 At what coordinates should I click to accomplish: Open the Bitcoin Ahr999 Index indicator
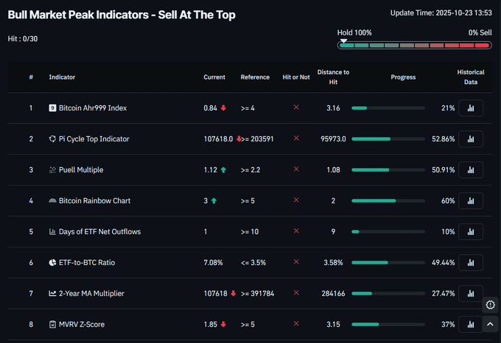pos(92,108)
